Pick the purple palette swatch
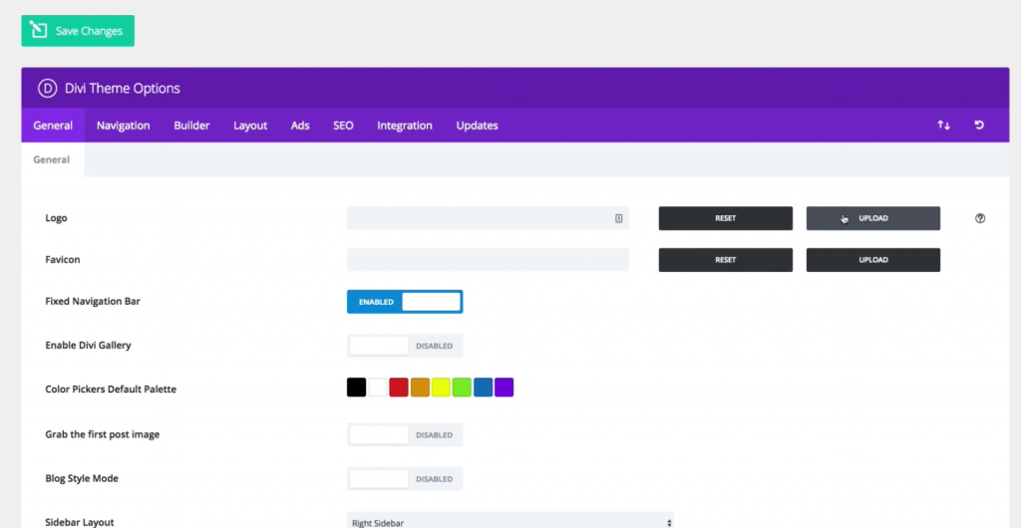Screen dimensions: 1021x528 click(504, 388)
